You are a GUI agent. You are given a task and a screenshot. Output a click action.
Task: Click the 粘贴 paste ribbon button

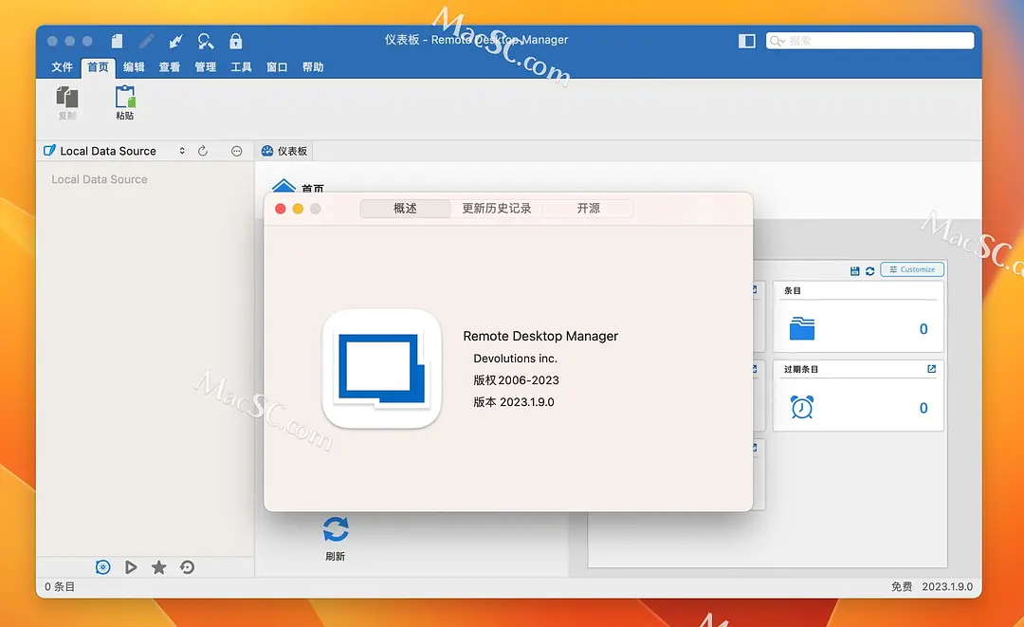(125, 102)
